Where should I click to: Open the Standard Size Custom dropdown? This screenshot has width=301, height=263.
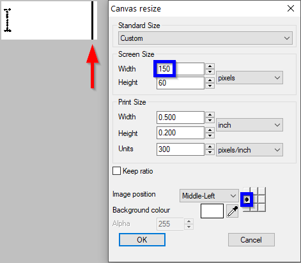[x=205, y=38]
